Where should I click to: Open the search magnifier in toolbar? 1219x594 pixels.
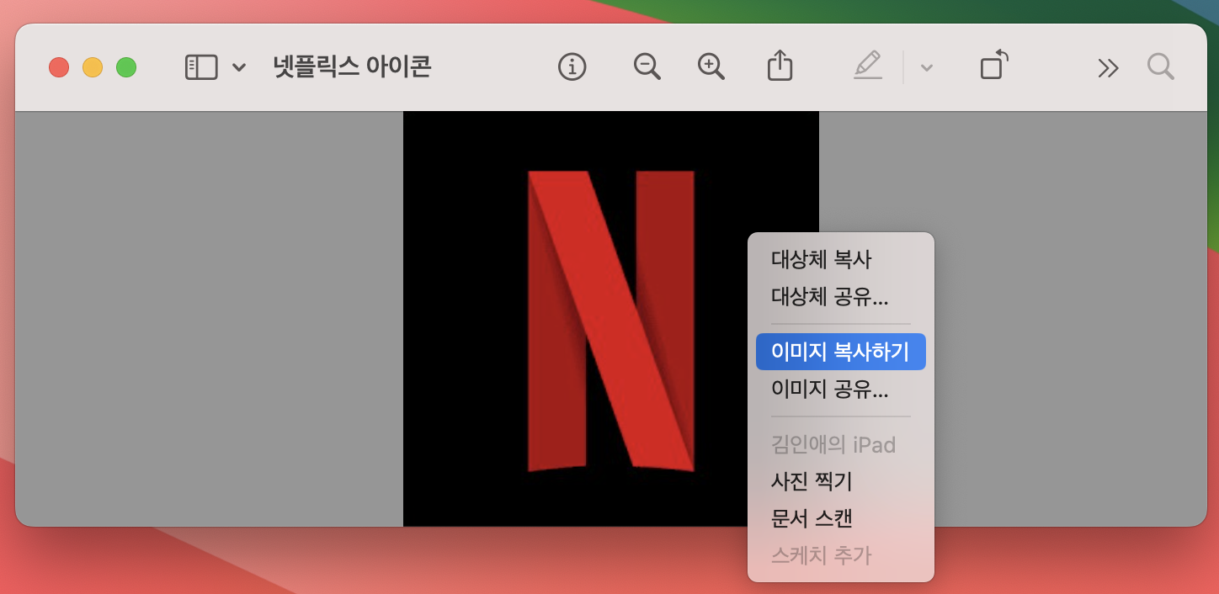1161,67
